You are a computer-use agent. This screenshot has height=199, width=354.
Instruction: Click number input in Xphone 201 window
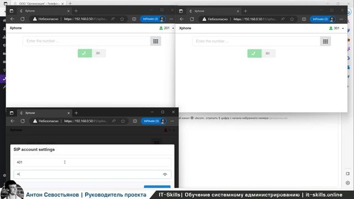point(86,41)
